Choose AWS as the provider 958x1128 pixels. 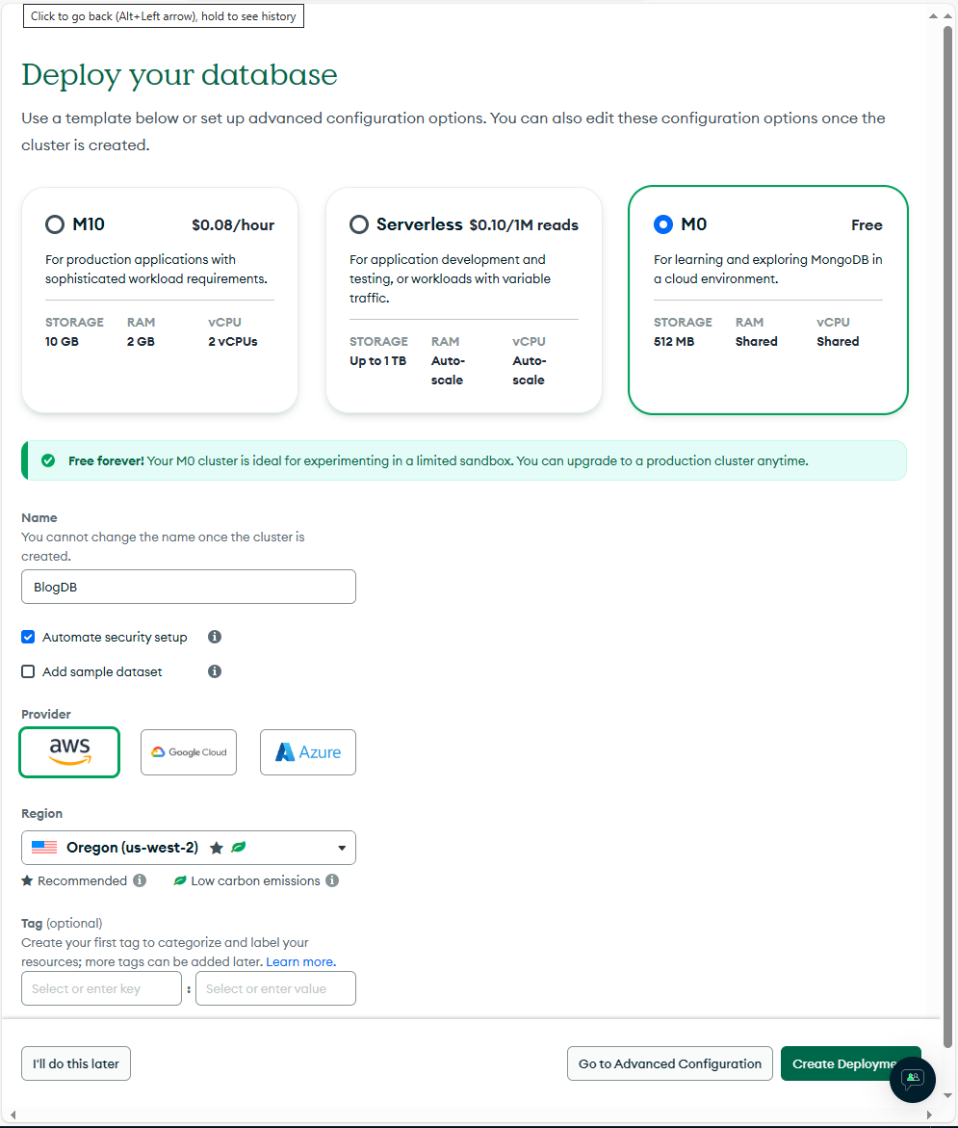69,751
